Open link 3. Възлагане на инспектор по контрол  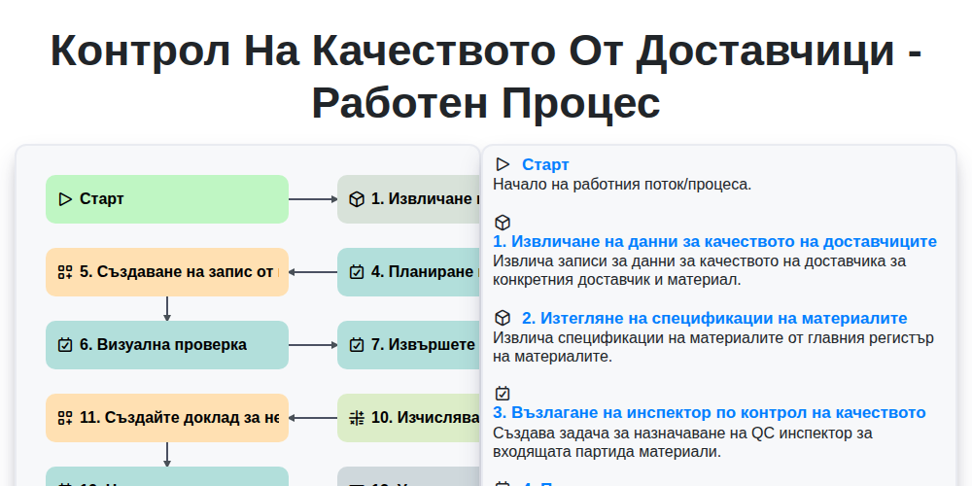point(710,413)
